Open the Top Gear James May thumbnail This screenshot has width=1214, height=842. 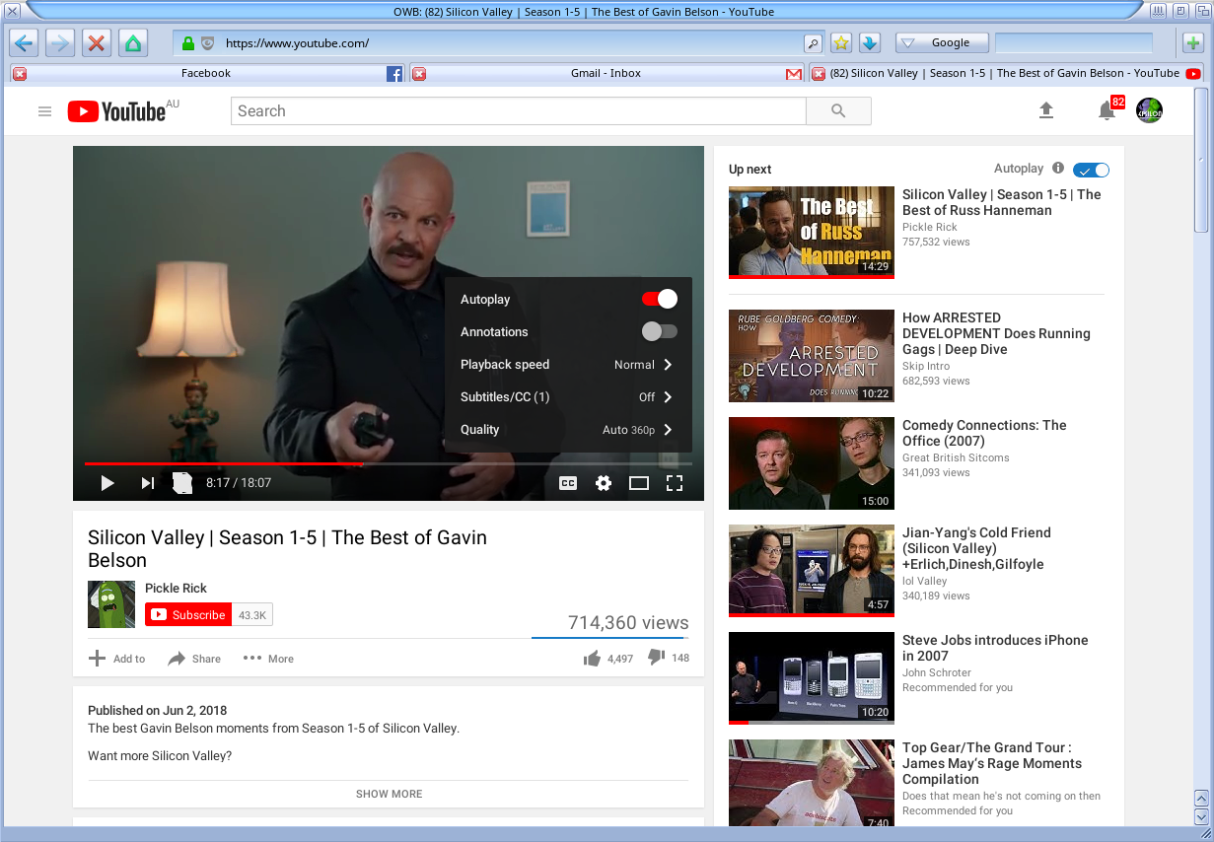[812, 784]
